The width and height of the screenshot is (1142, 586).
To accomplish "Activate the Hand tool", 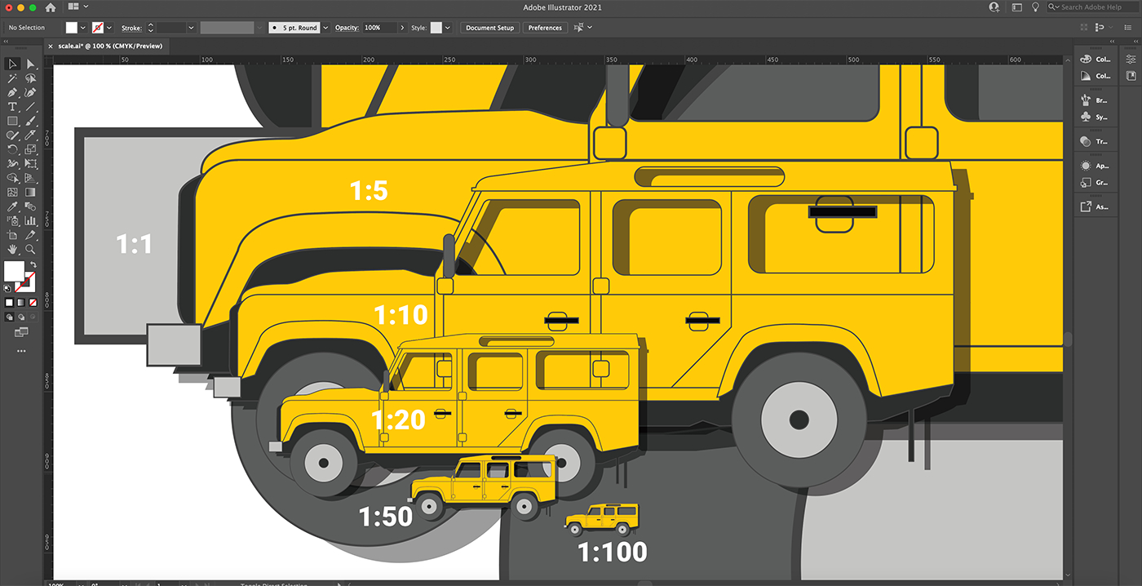I will point(12,249).
